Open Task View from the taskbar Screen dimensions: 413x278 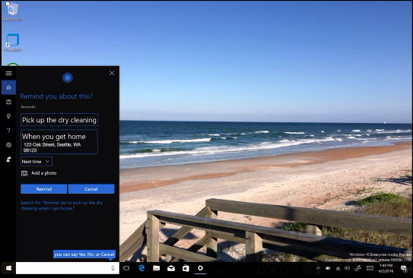click(x=126, y=268)
